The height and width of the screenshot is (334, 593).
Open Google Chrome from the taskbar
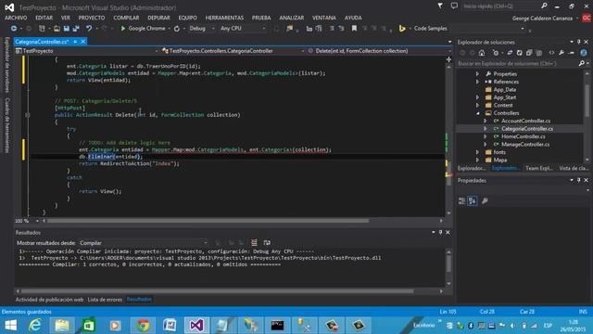(143, 326)
